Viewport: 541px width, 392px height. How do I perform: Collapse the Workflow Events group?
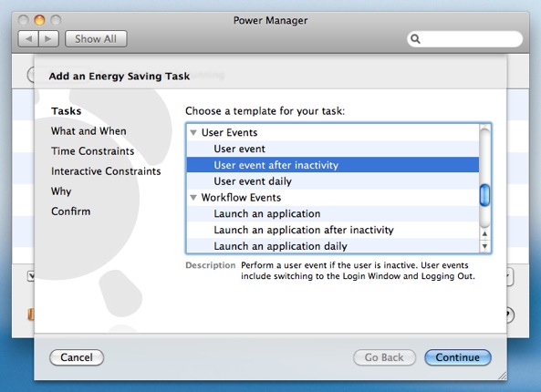coord(193,198)
